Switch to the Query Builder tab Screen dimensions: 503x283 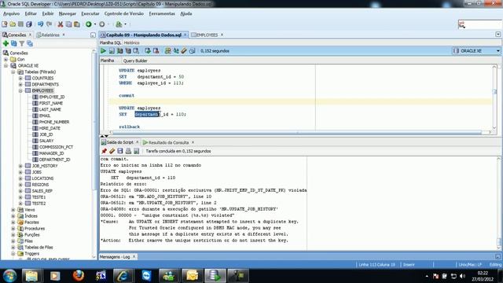click(x=135, y=61)
